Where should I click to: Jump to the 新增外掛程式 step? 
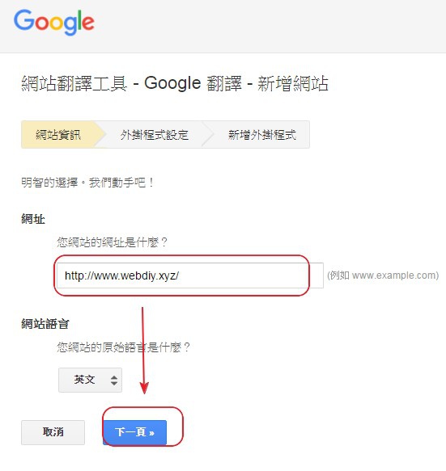261,135
